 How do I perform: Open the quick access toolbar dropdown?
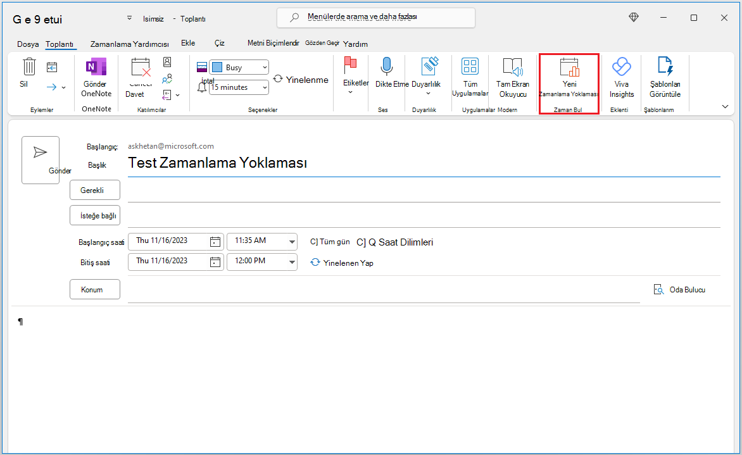pyautogui.click(x=129, y=18)
